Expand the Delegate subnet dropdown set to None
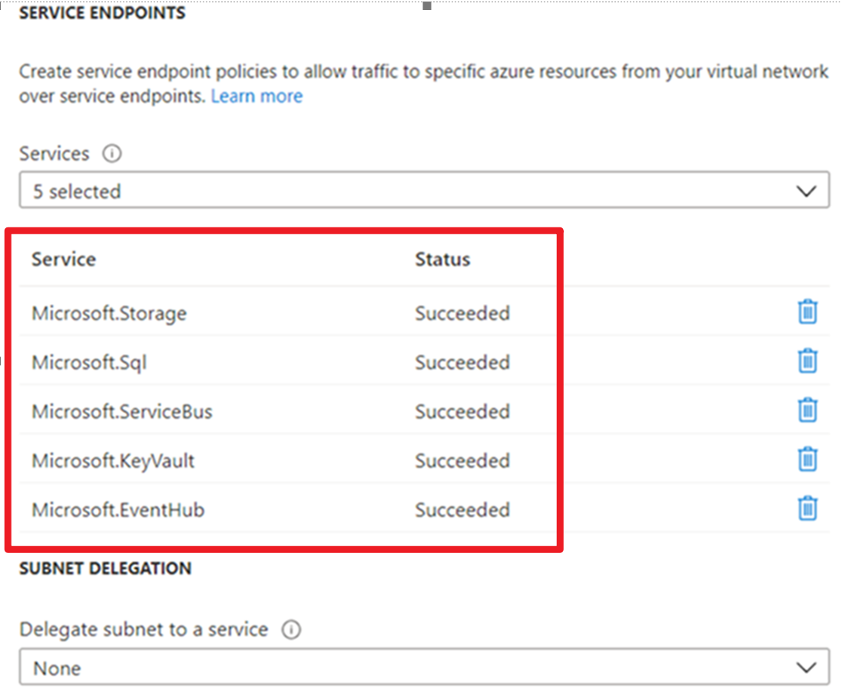This screenshot has height=696, width=841. tap(424, 668)
